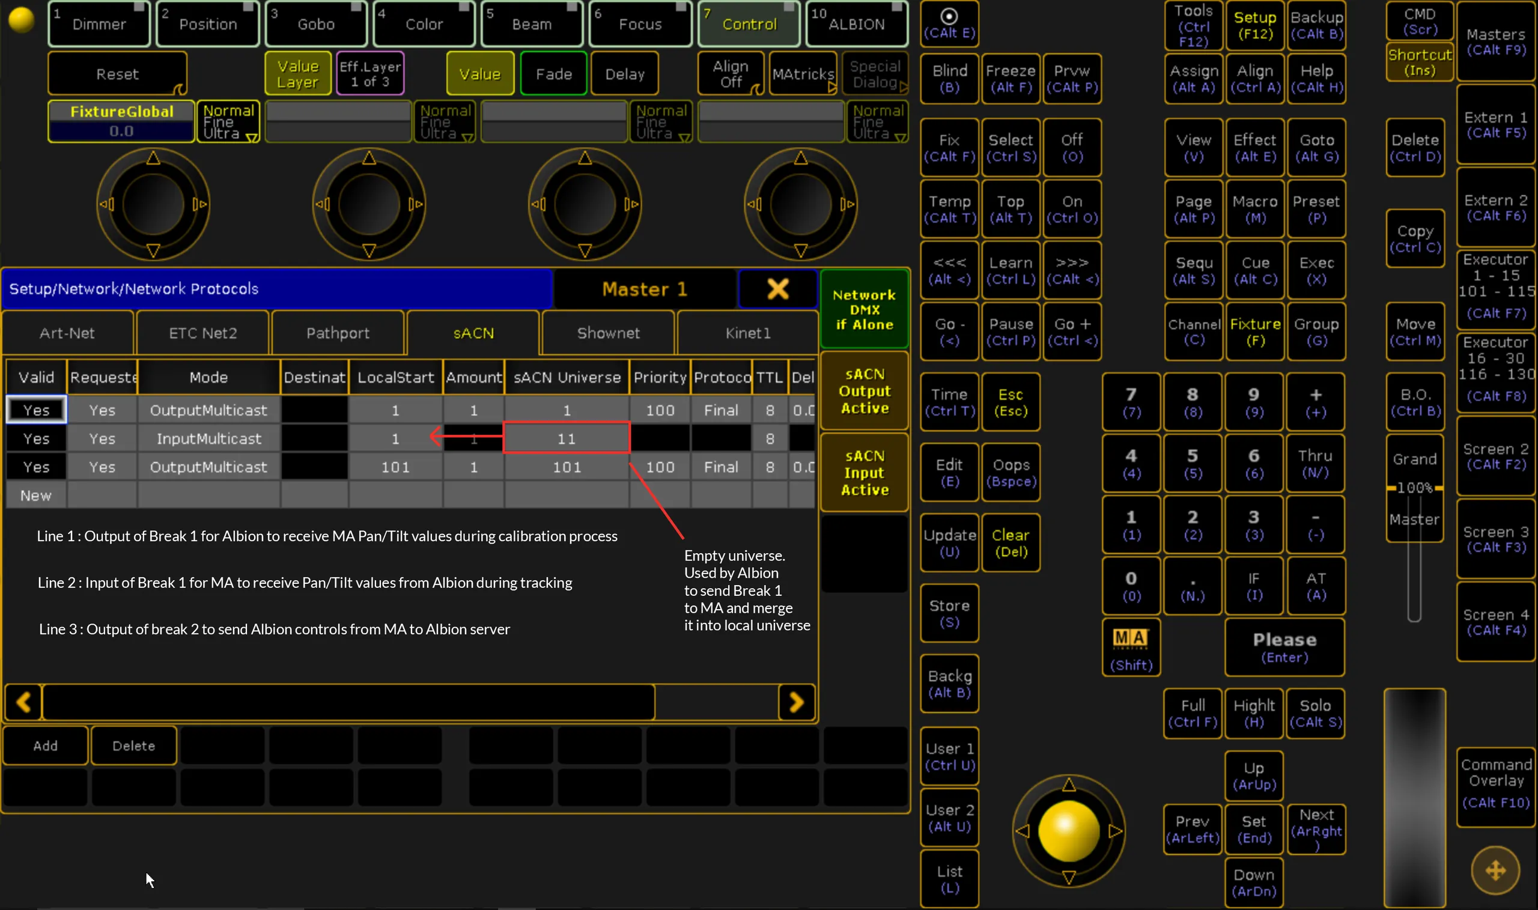Select the ALBION preset type tab
Screen dimensions: 1538x910
click(x=856, y=24)
